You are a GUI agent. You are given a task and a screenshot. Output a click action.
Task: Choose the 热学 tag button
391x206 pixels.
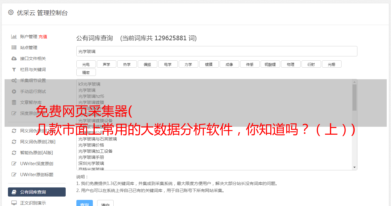click(127, 64)
